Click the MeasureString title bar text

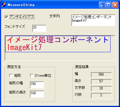pos(21,5)
